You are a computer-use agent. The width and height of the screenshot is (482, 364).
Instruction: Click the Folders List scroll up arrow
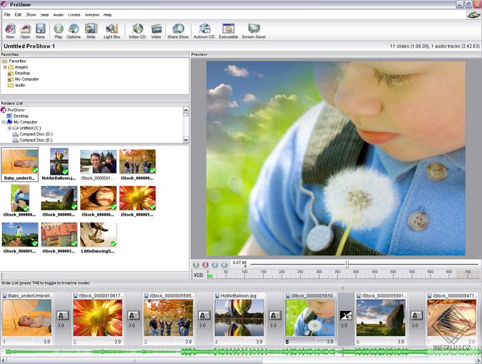[x=186, y=110]
